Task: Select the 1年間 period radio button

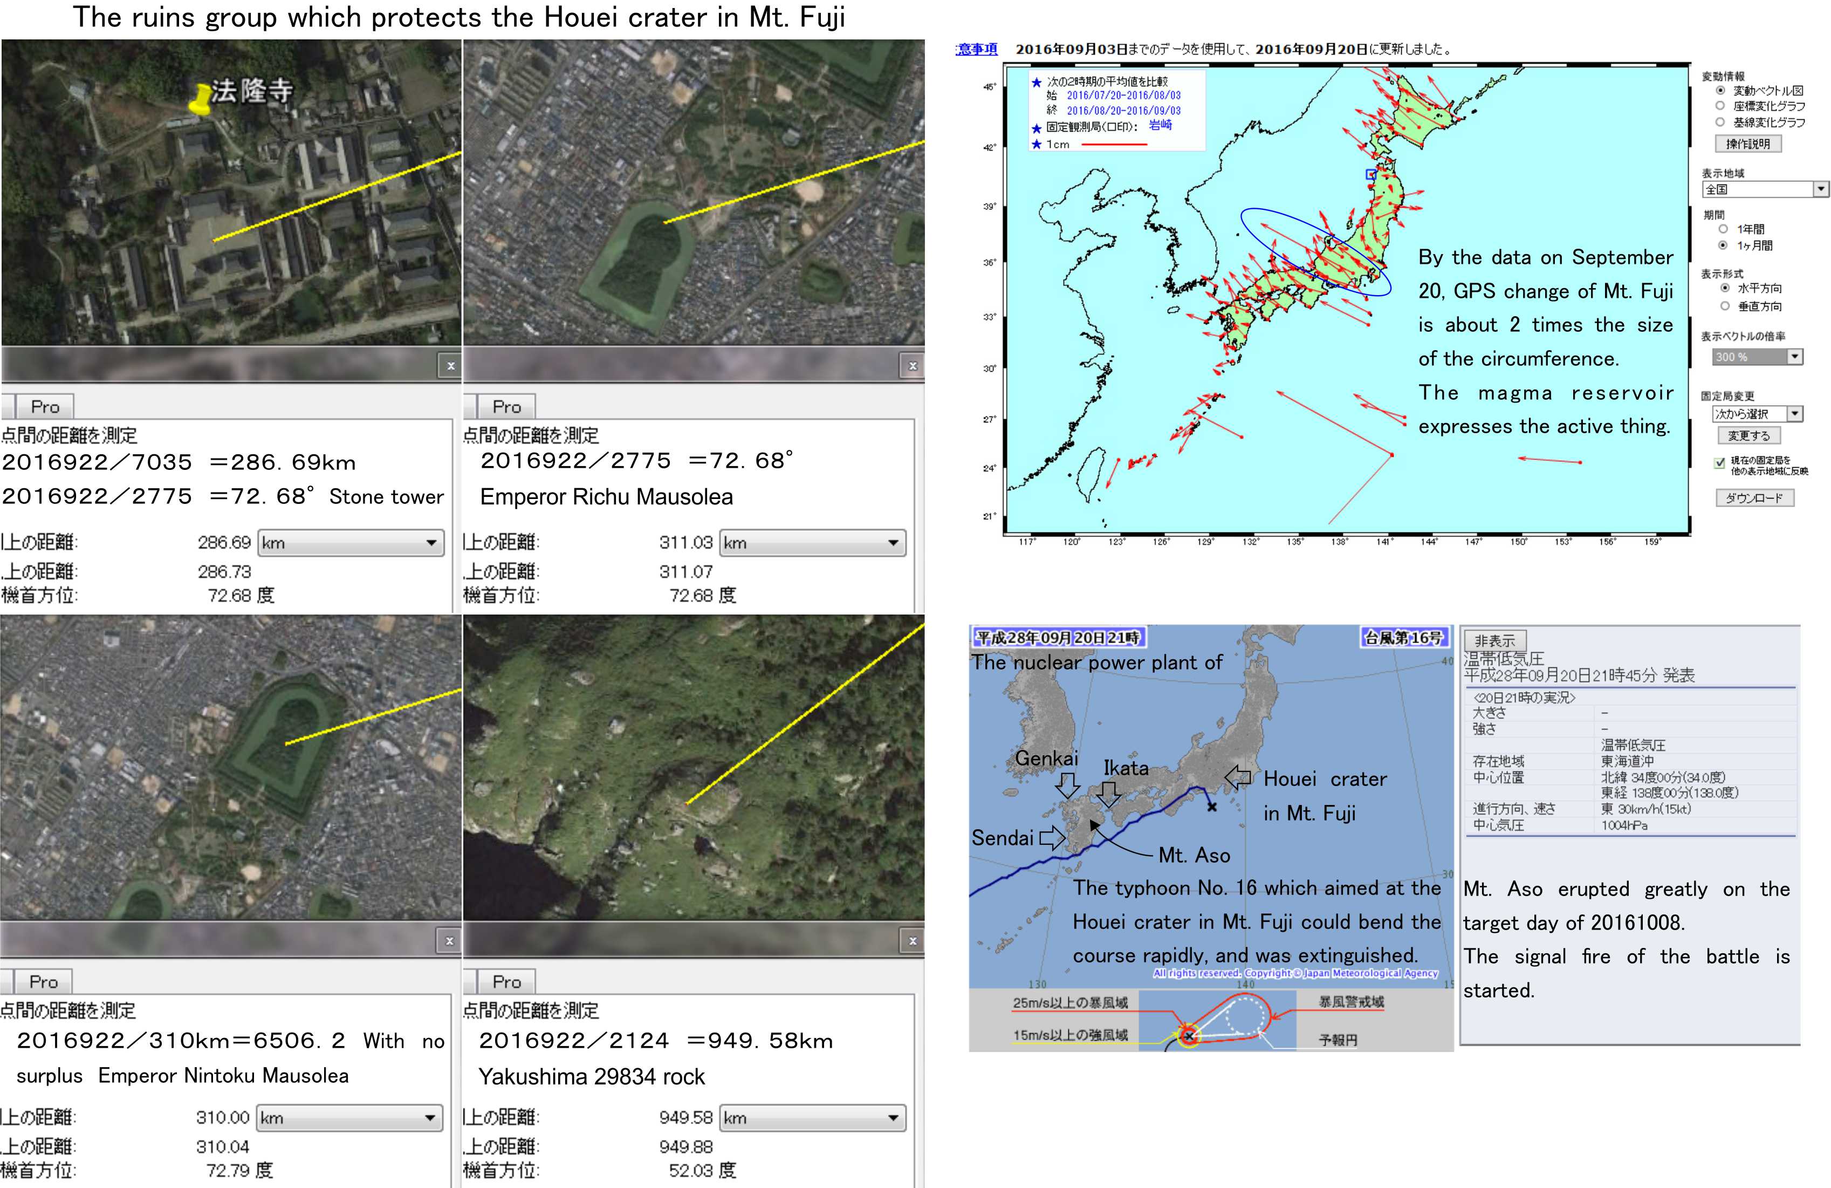Action: 1723,229
